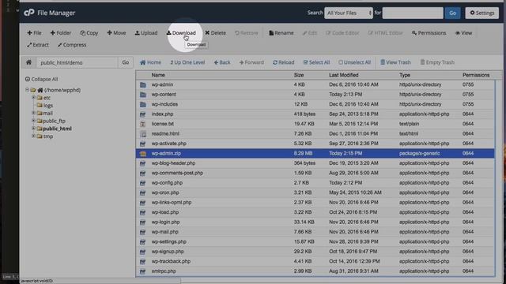Click Unselect All files
This screenshot has width=506, height=284.
[354, 62]
